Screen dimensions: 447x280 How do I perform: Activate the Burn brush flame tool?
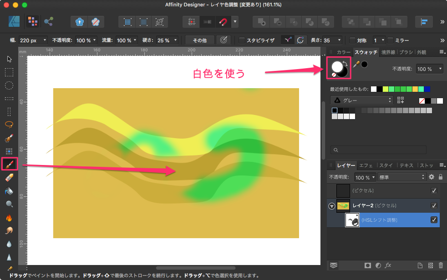coord(9,218)
